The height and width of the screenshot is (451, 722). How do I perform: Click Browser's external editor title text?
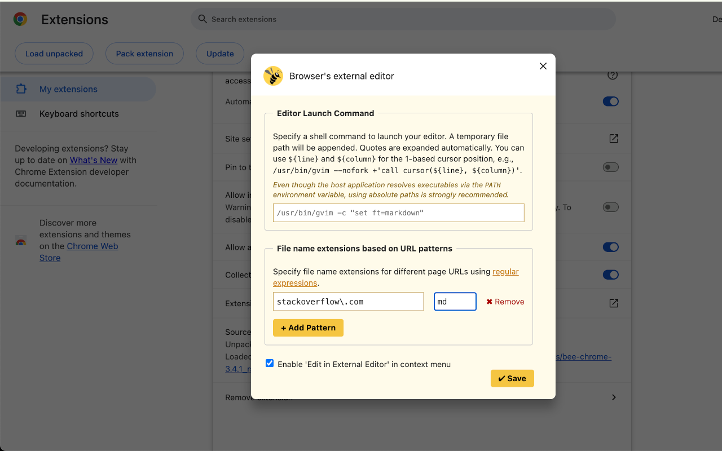(x=342, y=76)
